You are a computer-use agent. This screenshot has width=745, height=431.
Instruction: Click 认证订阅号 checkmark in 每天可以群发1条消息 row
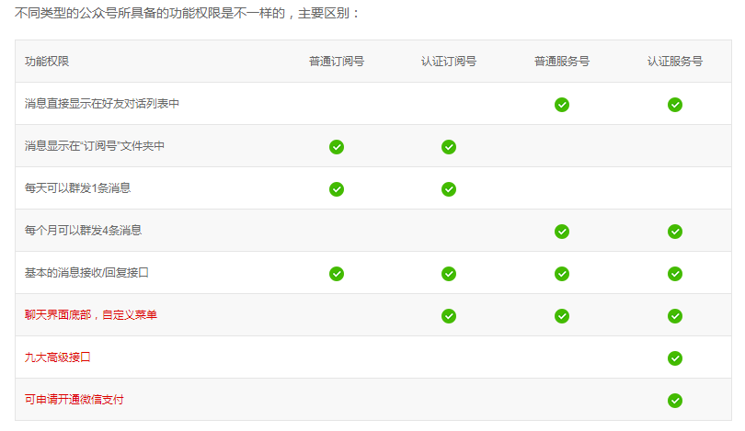tap(449, 189)
